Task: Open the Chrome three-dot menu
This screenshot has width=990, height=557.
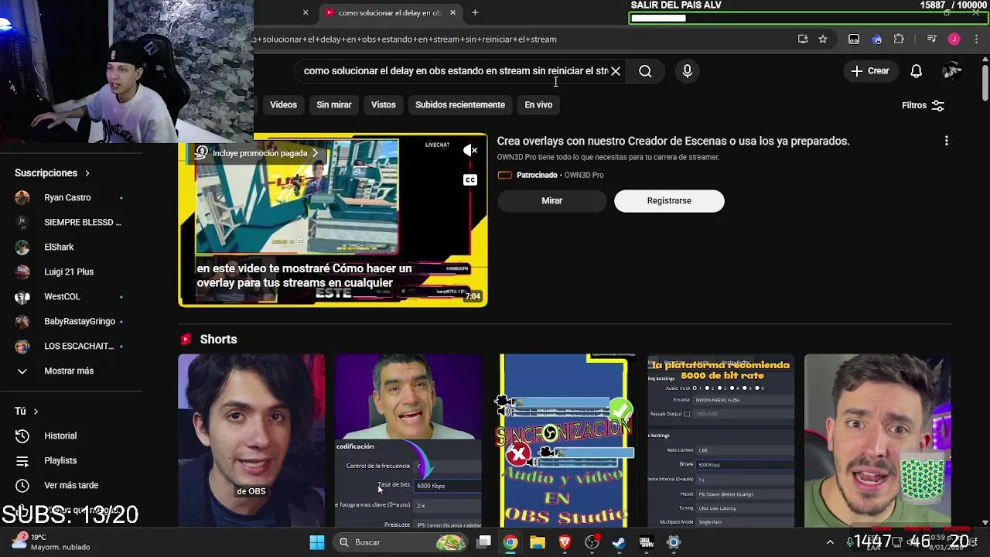Action: (975, 39)
